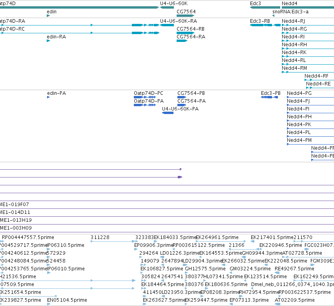The image size is (334, 306).
Task: Select the EK264961.5prime EST label
Action: [217, 237]
